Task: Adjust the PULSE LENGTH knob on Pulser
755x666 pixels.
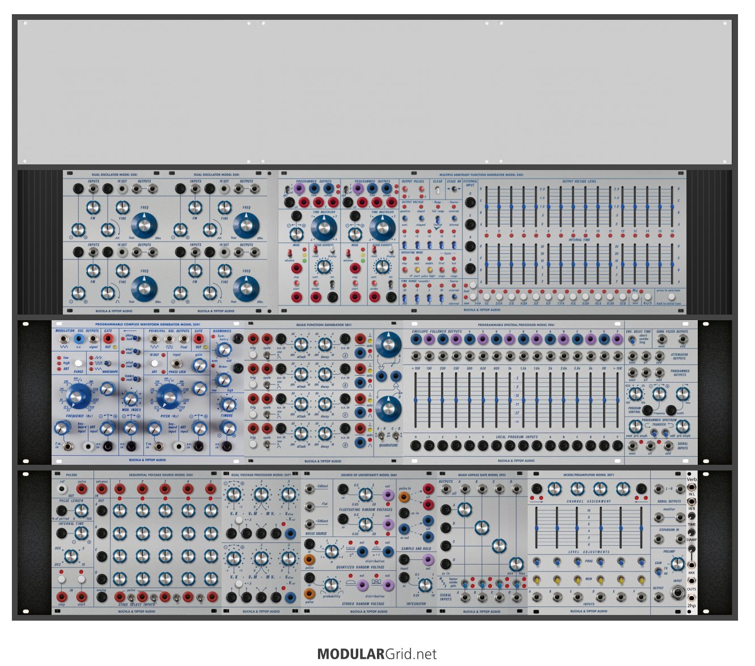Action: click(x=81, y=512)
